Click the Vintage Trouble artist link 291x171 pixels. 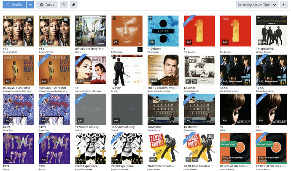click(x=264, y=52)
